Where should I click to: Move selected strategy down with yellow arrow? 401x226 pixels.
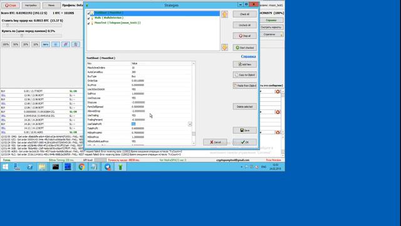224,47
